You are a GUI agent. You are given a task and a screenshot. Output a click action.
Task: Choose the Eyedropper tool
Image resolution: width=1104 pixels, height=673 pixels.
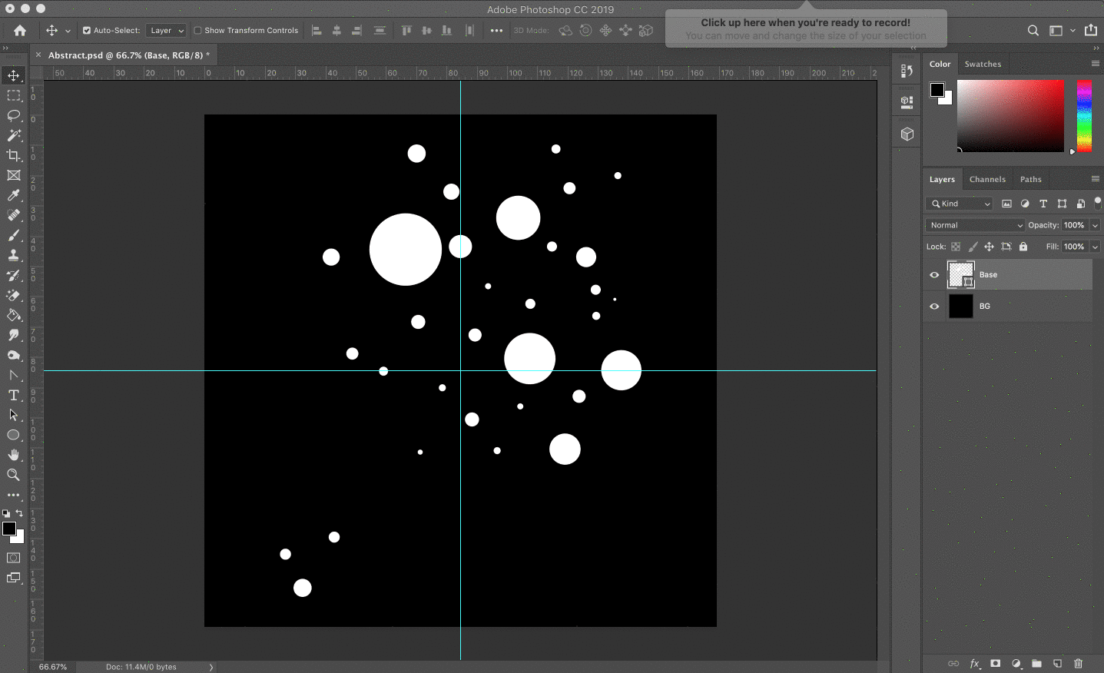coord(14,195)
